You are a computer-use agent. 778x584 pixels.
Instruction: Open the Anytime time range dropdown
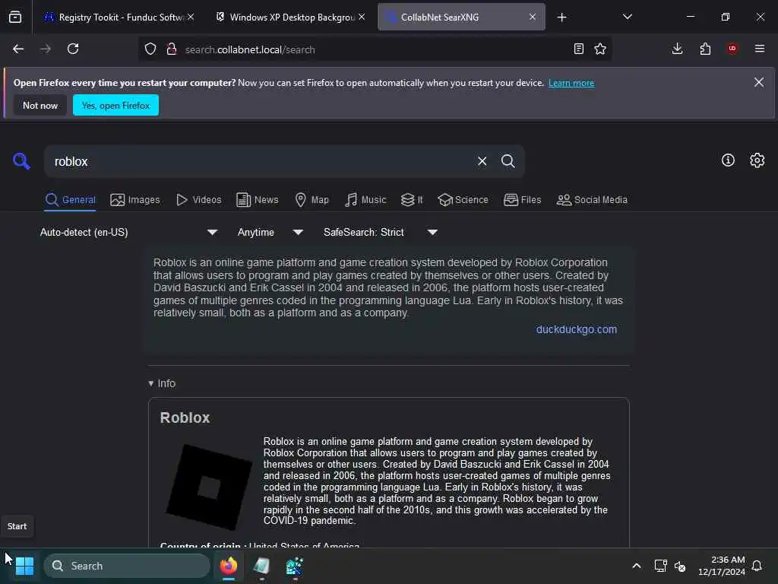tap(270, 232)
